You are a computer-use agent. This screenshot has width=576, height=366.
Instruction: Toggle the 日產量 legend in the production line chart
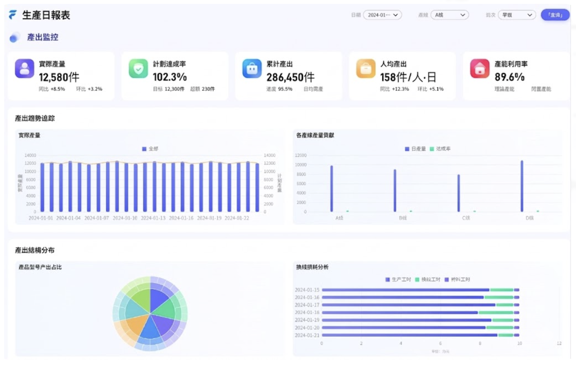415,149
